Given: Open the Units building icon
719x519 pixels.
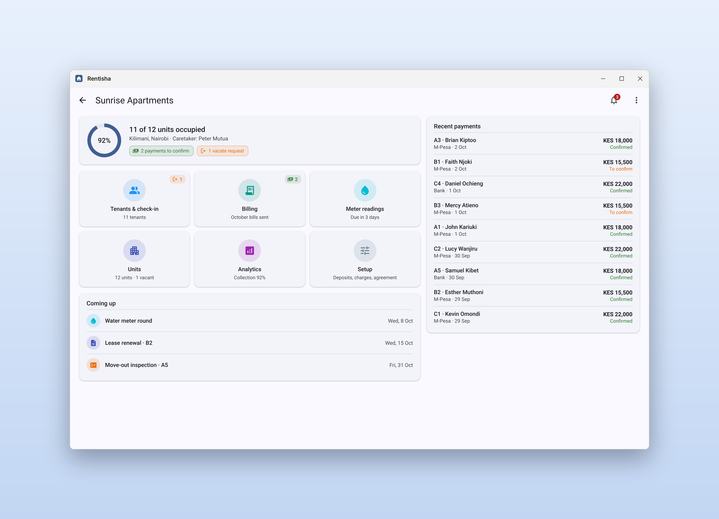Looking at the screenshot, I should coord(135,251).
